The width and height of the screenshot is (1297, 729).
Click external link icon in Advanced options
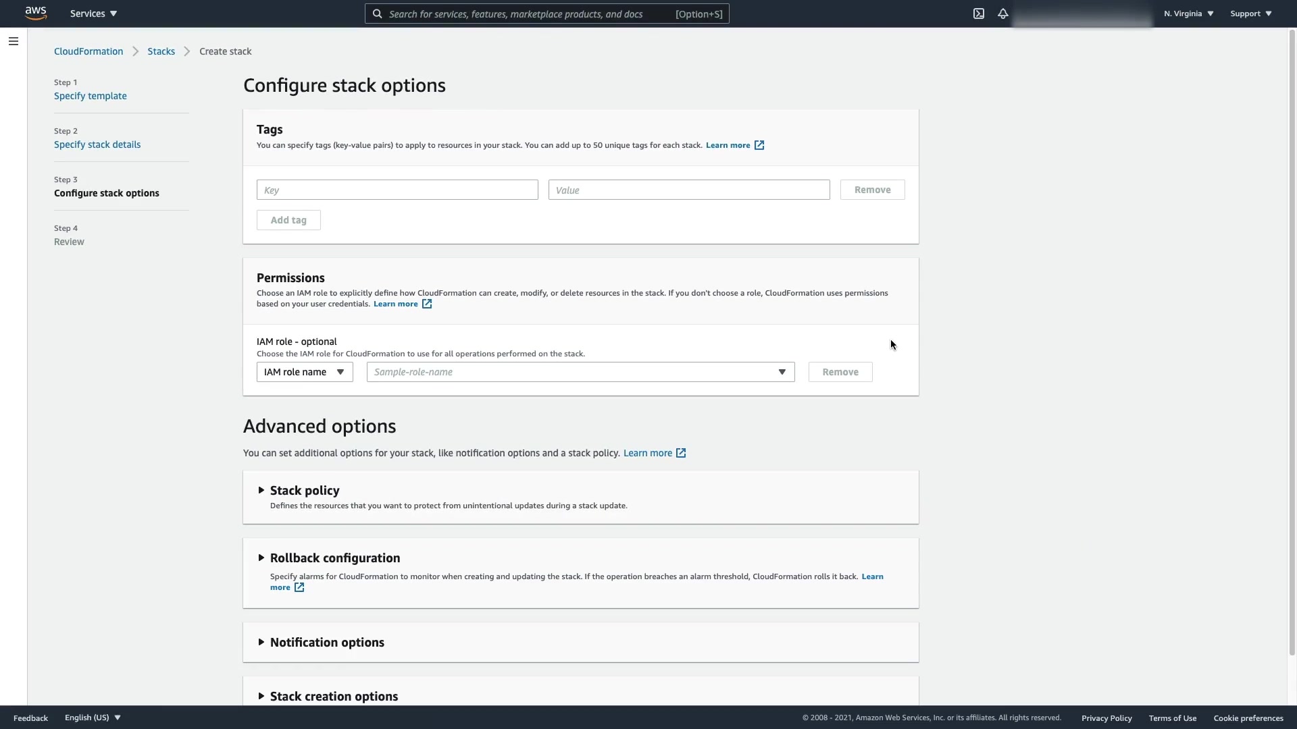coord(681,453)
